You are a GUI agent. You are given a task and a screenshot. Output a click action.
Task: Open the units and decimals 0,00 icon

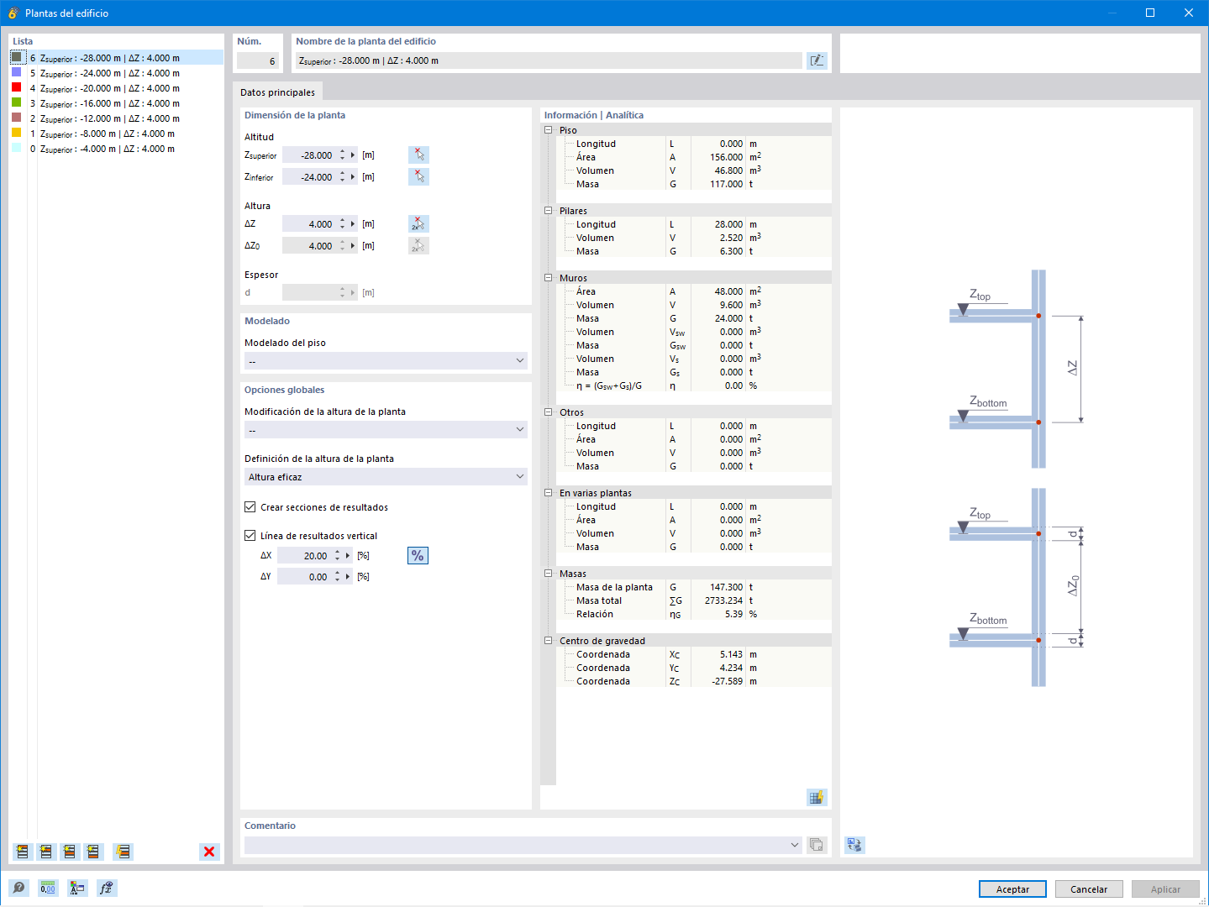[48, 888]
